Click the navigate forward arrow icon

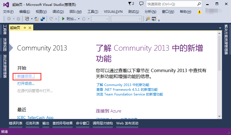tap(18, 19)
